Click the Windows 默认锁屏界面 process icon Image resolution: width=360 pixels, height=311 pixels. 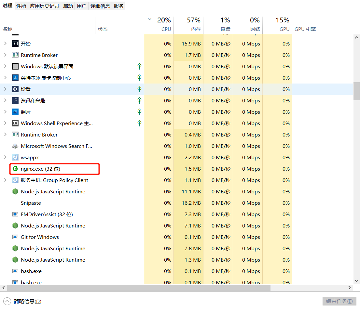pos(15,67)
